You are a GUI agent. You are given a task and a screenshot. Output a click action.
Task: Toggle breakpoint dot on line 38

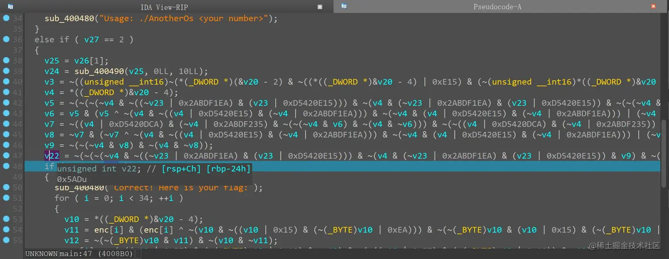[6, 60]
